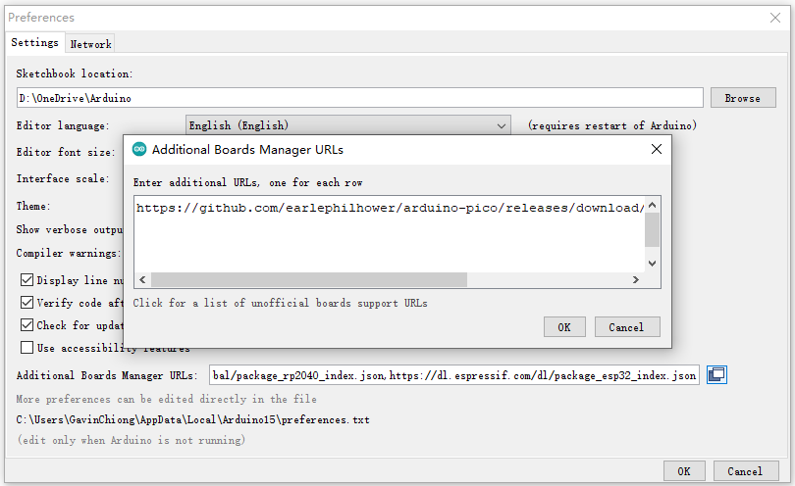Click the 'Interface scale:' label
Screen dimensions: 795x486
click(63, 178)
